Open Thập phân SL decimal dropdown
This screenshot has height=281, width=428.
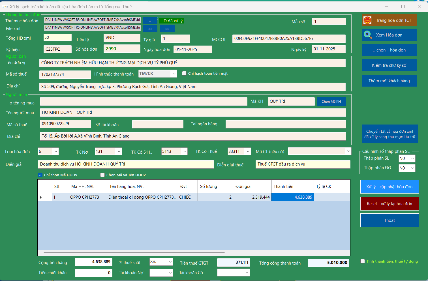412,158
